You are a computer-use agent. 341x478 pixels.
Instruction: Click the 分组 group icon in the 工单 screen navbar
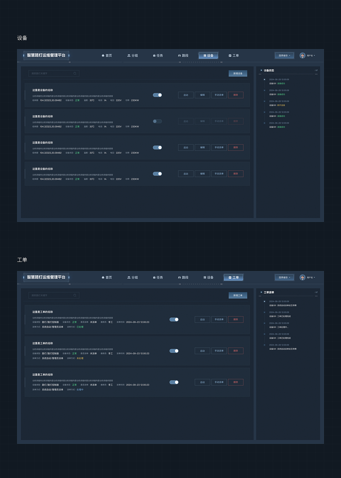click(x=129, y=277)
